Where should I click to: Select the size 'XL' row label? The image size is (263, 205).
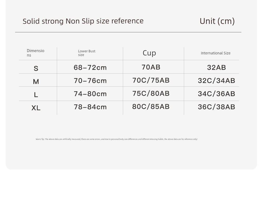pyautogui.click(x=36, y=108)
